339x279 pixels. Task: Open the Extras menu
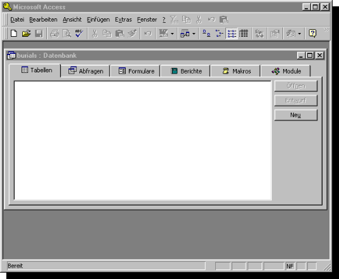tap(123, 20)
